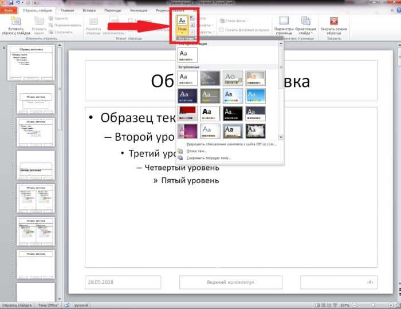Click slide number placeholder at bottom right

coord(339,282)
